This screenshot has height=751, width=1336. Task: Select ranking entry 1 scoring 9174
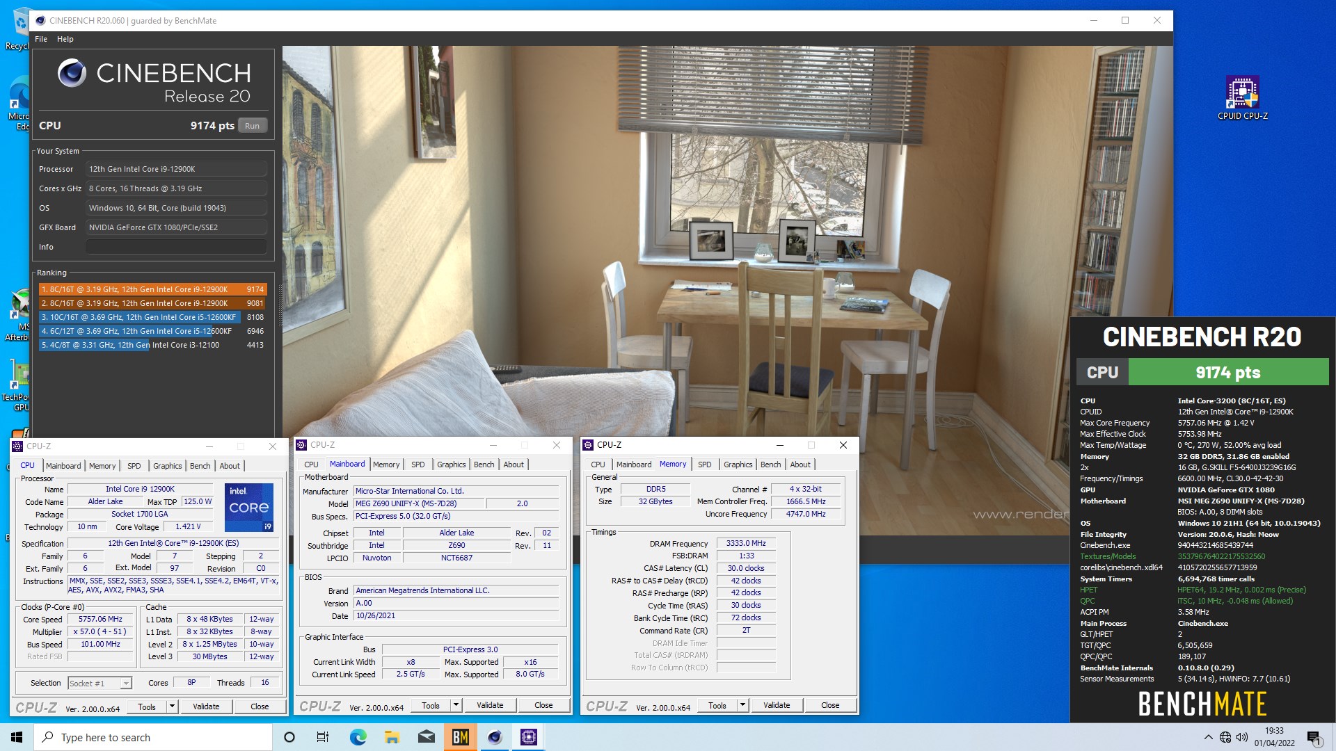(152, 289)
